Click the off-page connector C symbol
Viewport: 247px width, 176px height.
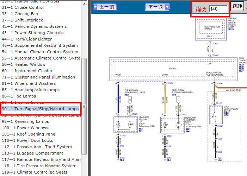click(x=130, y=100)
